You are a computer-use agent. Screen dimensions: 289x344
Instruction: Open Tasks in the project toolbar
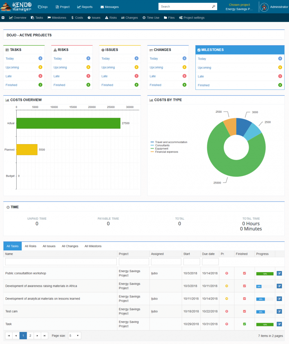37,18
